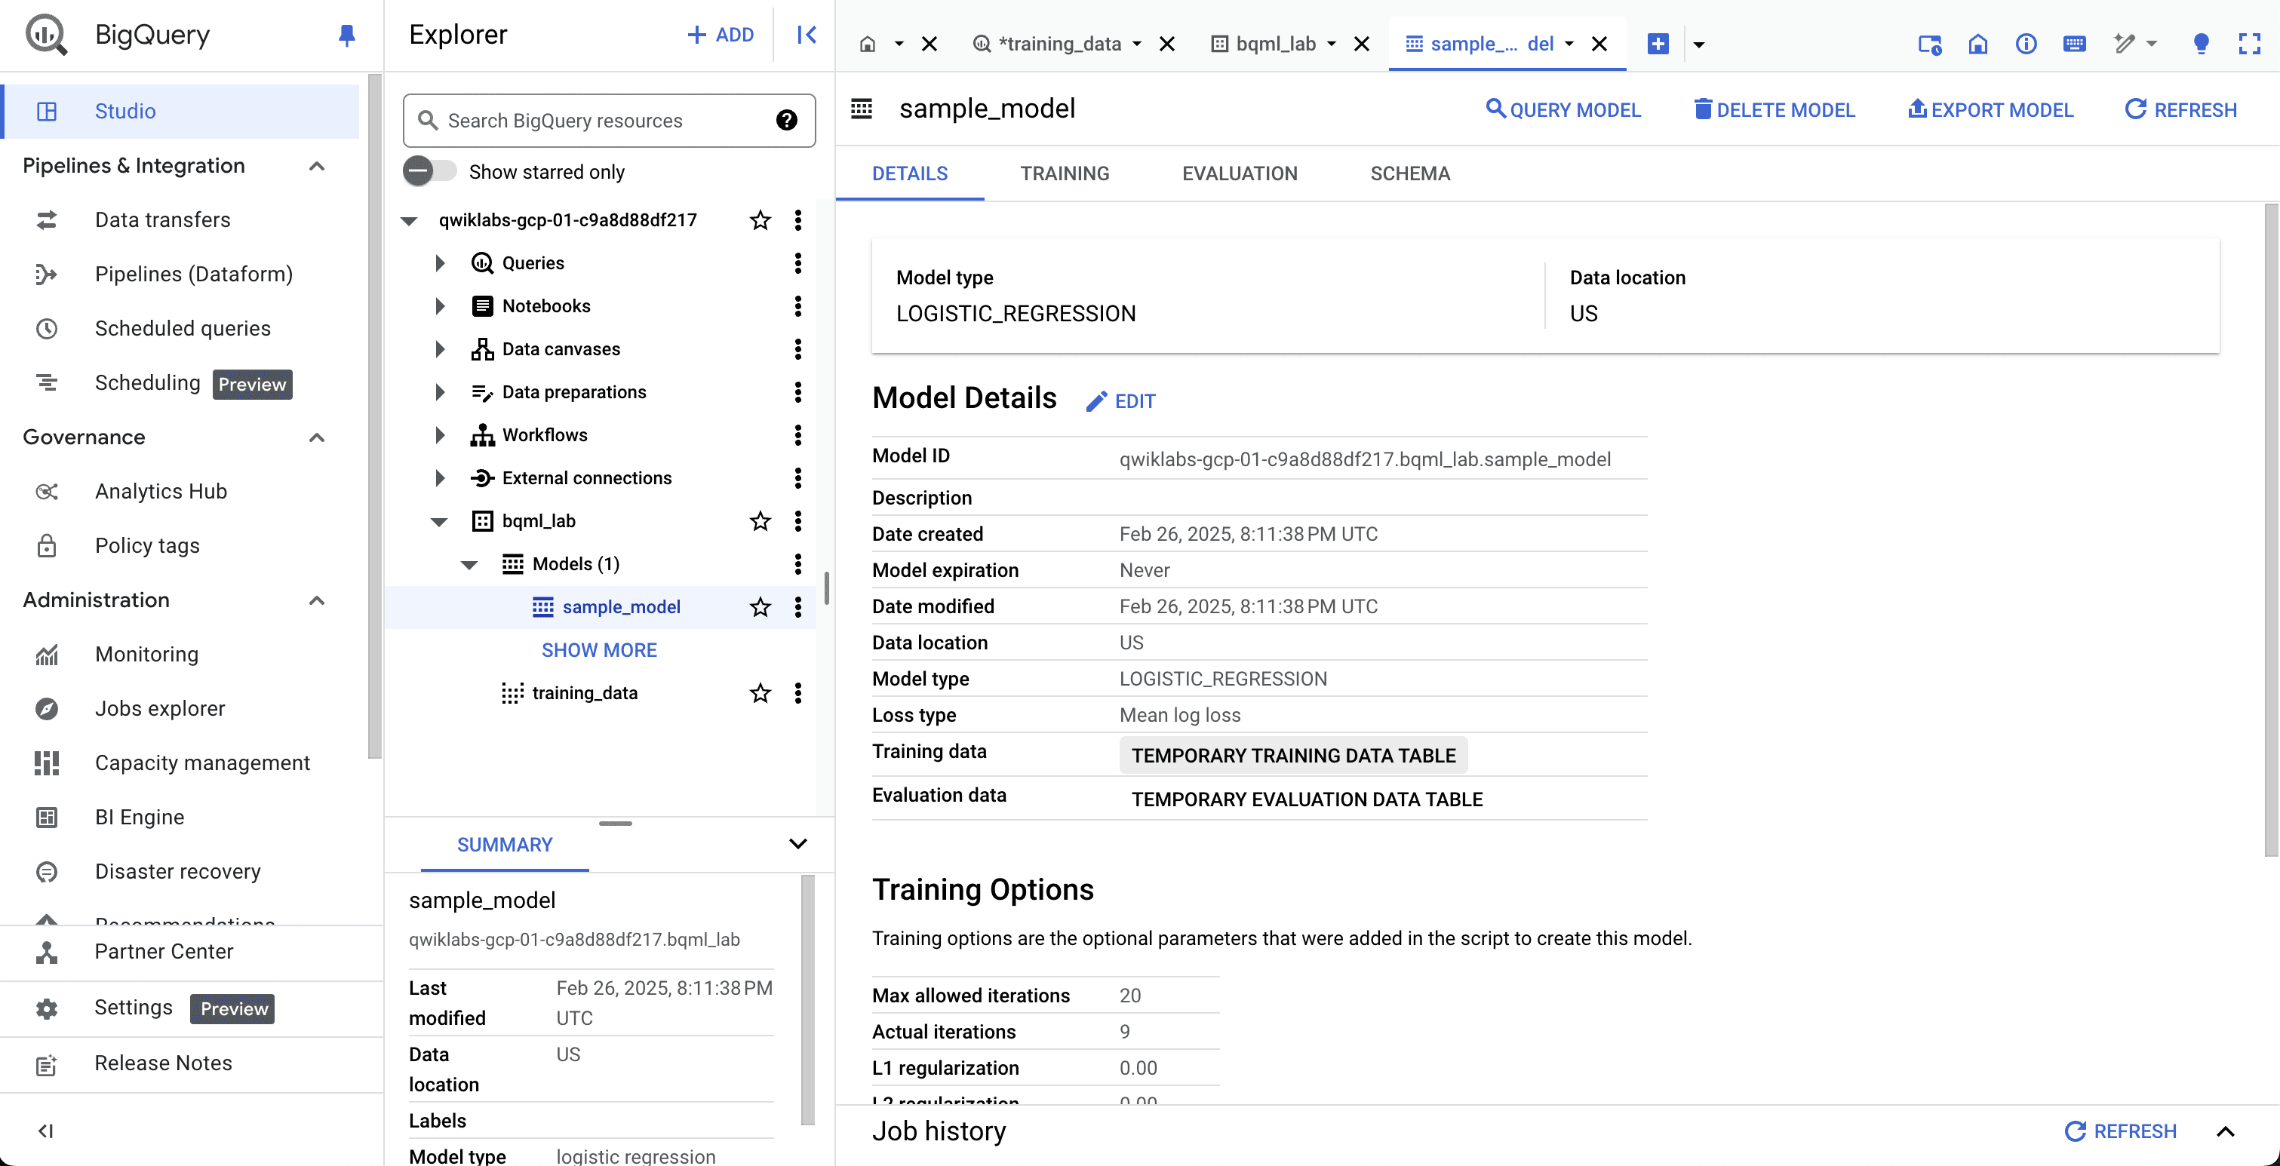Open Policy tags page
Image resolution: width=2280 pixels, height=1166 pixels.
[147, 546]
